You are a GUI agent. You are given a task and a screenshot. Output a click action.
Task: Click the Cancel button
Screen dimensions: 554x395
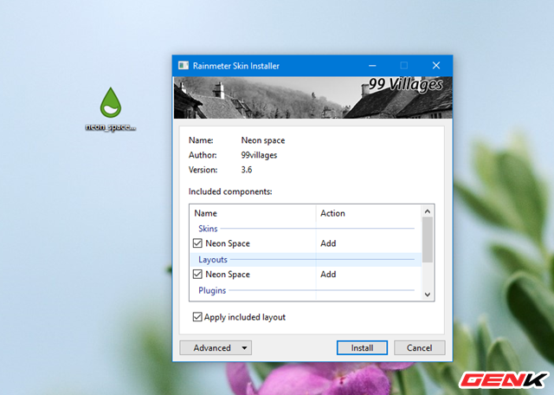pyautogui.click(x=419, y=348)
